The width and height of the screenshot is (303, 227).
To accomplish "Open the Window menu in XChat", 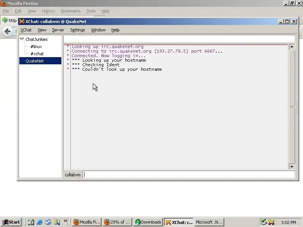I will pos(98,30).
